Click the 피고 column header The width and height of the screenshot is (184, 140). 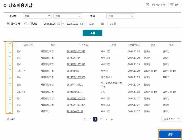coord(171,45)
